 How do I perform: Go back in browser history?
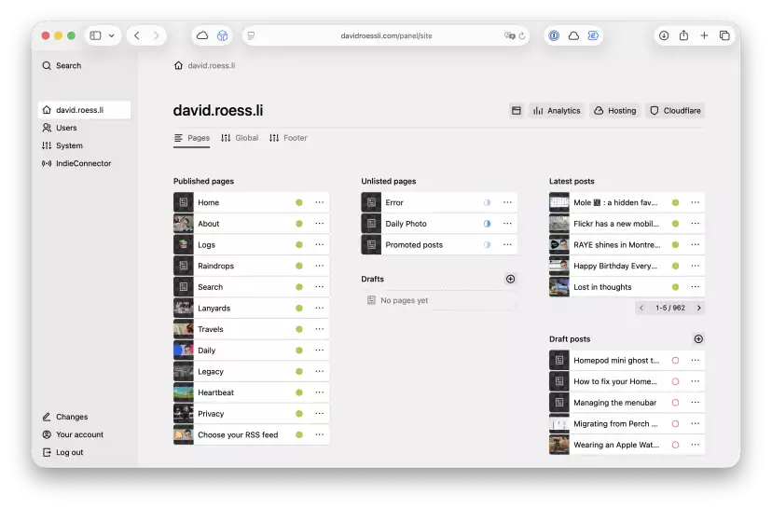pyautogui.click(x=137, y=35)
